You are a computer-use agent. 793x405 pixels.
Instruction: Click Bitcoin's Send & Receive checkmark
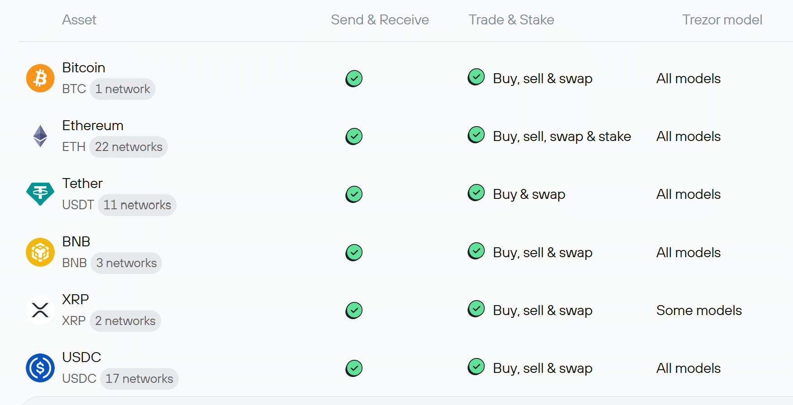tap(354, 79)
